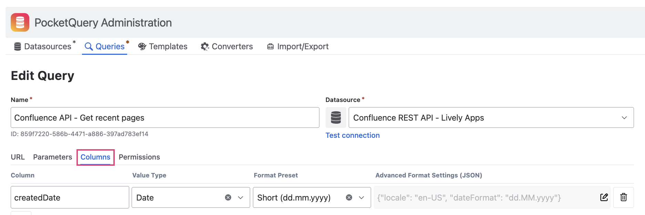Click the query ID text

pyautogui.click(x=80, y=134)
